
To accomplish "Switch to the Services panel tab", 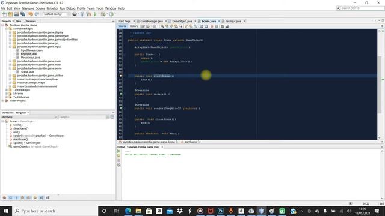I will click(31, 22).
